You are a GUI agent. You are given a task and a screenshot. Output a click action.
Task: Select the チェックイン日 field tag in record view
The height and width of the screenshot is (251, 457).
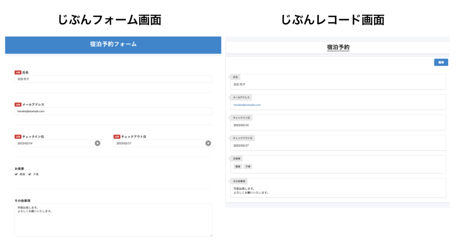241,118
